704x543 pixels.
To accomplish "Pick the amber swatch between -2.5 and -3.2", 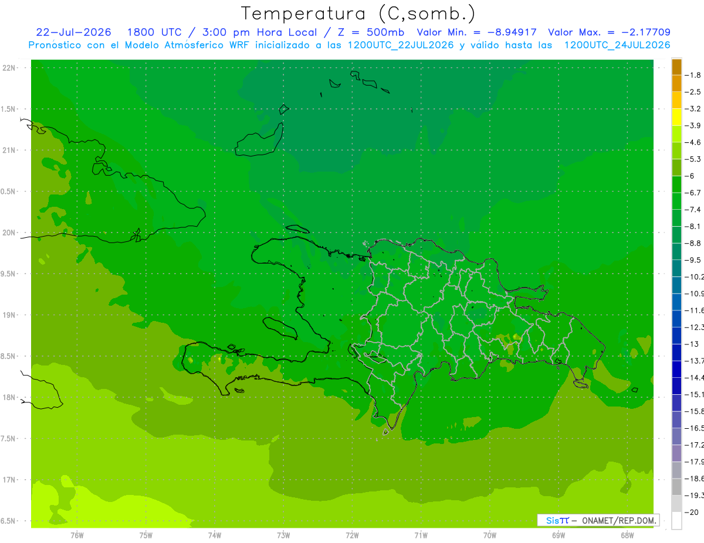I will click(676, 101).
